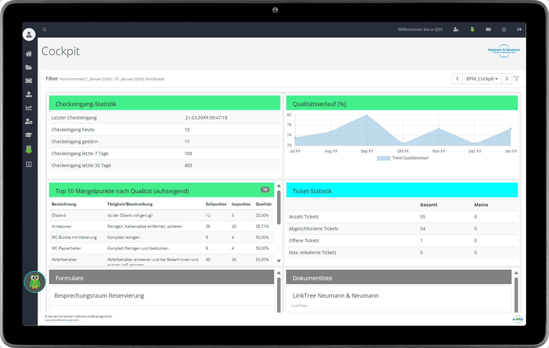The image size is (549, 348).
Task: Toggle the filter funnel near BPM_Cockpit
Action: (516, 79)
